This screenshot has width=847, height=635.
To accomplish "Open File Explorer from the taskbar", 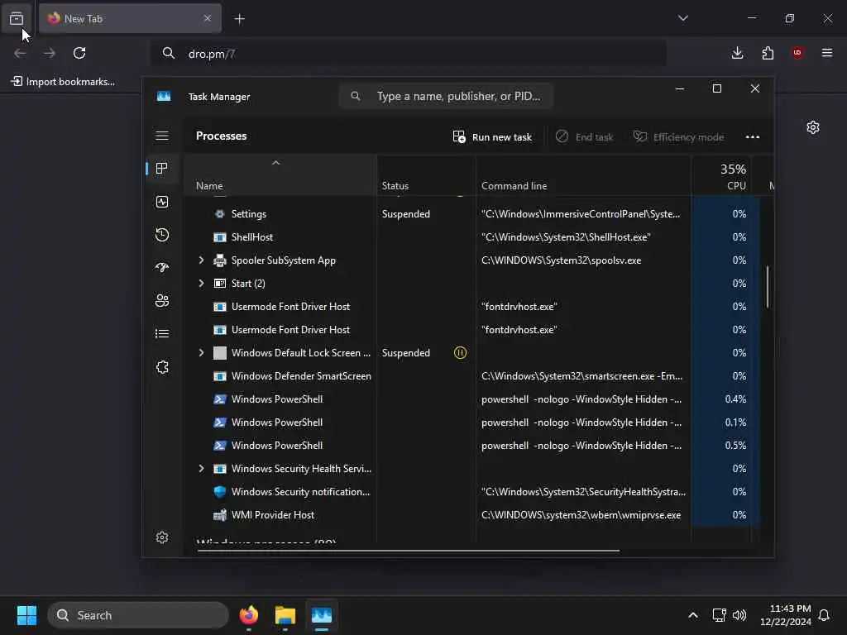I will (285, 615).
